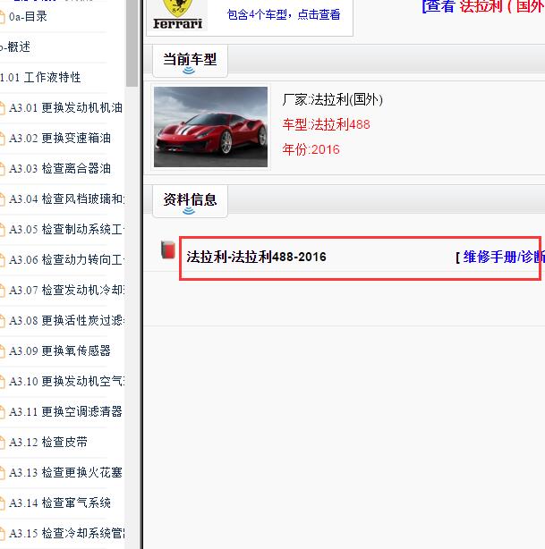Screen dimensions: 545x549
Task: Click red book icon beside 法拉利488-2016
Action: [168, 250]
